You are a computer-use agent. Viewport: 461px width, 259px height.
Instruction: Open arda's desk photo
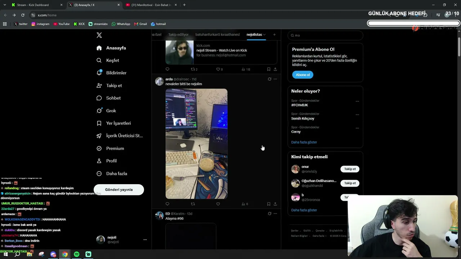pyautogui.click(x=196, y=144)
